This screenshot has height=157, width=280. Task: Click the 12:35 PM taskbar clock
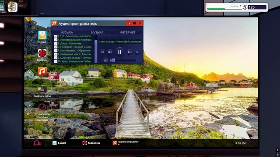click(x=240, y=143)
